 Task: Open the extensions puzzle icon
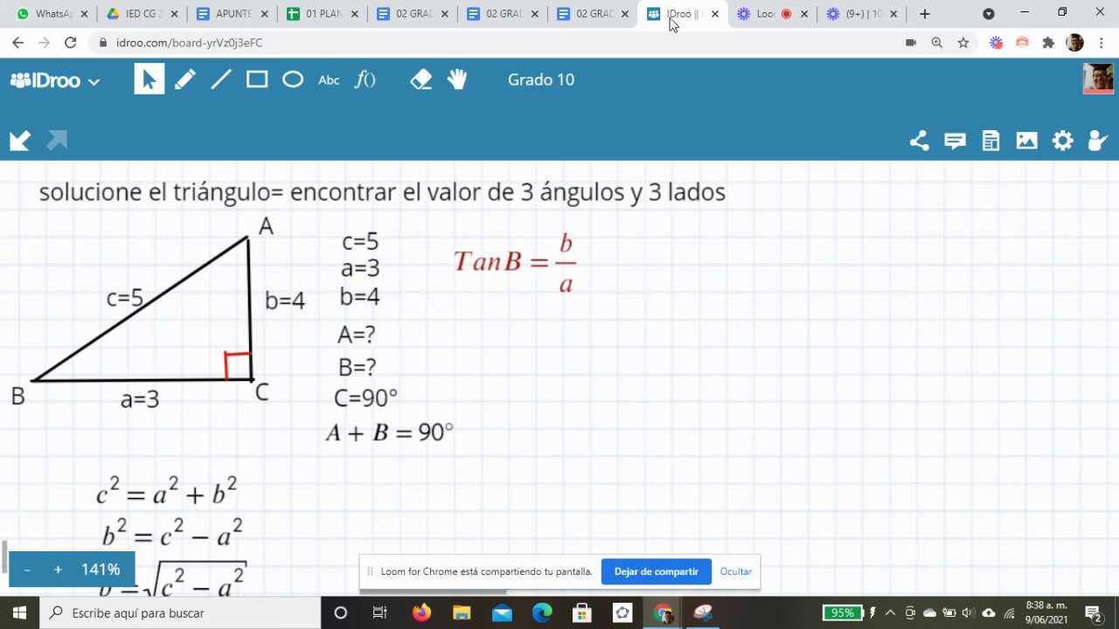[x=1049, y=43]
